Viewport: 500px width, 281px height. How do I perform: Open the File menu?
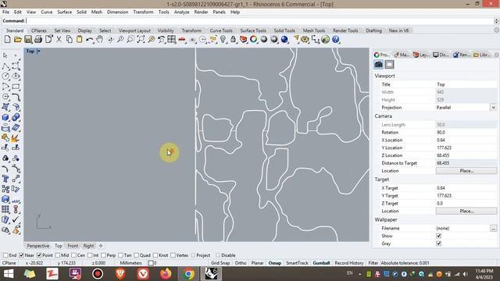click(x=5, y=12)
